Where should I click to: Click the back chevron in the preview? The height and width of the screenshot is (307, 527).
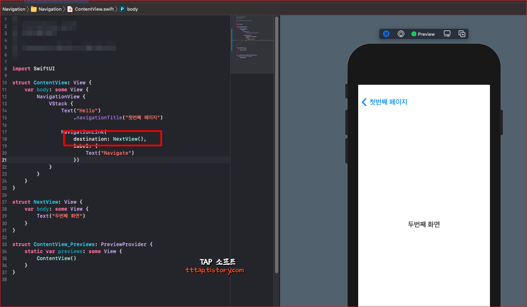tap(364, 102)
